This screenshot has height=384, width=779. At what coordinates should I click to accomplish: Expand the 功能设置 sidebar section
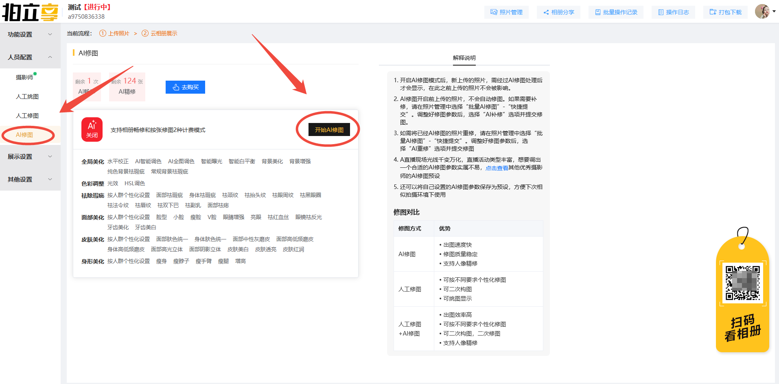pos(30,35)
